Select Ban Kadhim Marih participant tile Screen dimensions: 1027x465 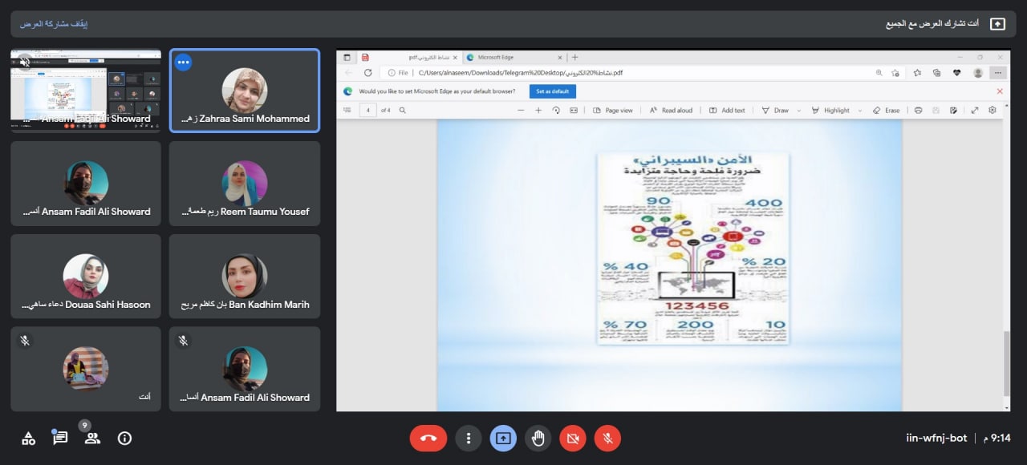pyautogui.click(x=245, y=276)
